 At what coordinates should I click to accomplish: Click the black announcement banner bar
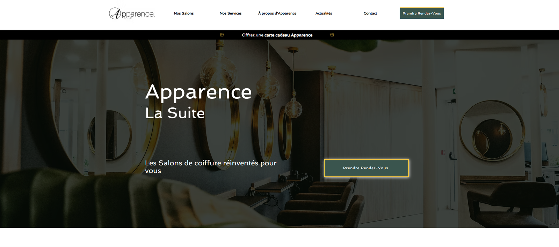279,35
